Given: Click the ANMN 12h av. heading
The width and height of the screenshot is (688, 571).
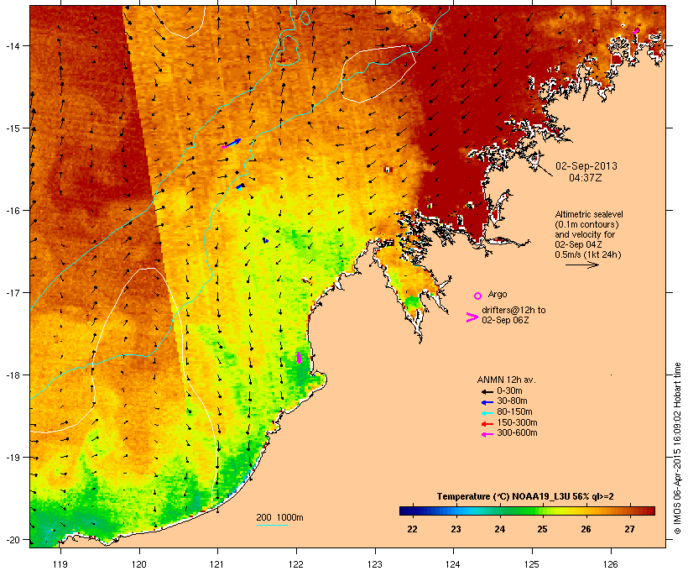Looking at the screenshot, I should pos(506,380).
